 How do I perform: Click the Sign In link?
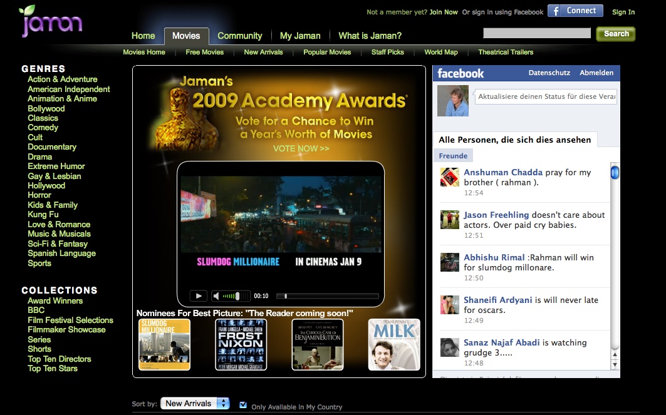(x=623, y=13)
